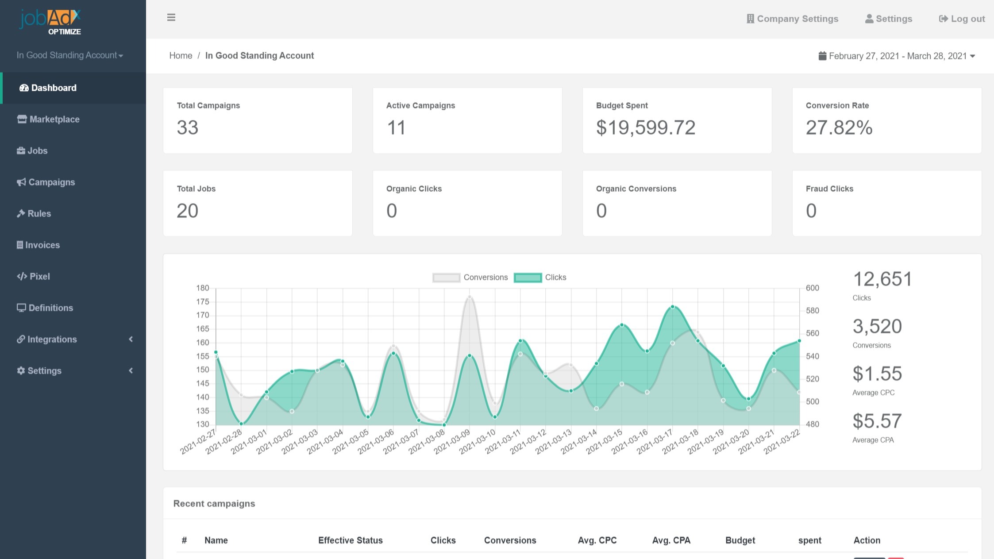Screen dimensions: 994x559
Task: Open the Campaigns section
Action: coord(51,181)
